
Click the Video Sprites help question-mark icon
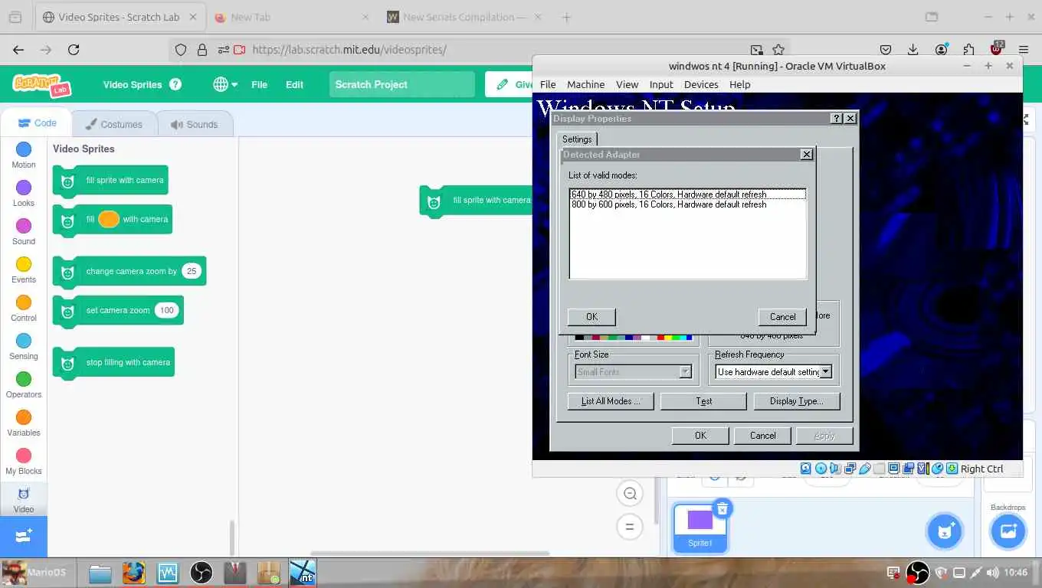pos(175,84)
